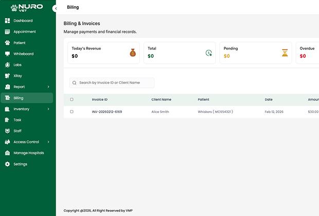Image resolution: width=319 pixels, height=216 pixels.
Task: Click the Inventory clipboard icon
Action: pos(7,109)
